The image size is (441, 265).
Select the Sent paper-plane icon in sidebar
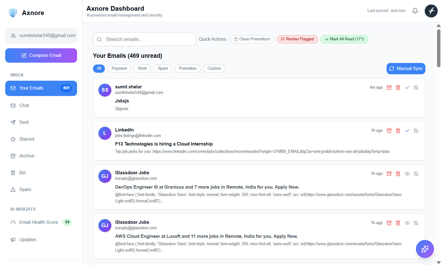click(x=13, y=122)
